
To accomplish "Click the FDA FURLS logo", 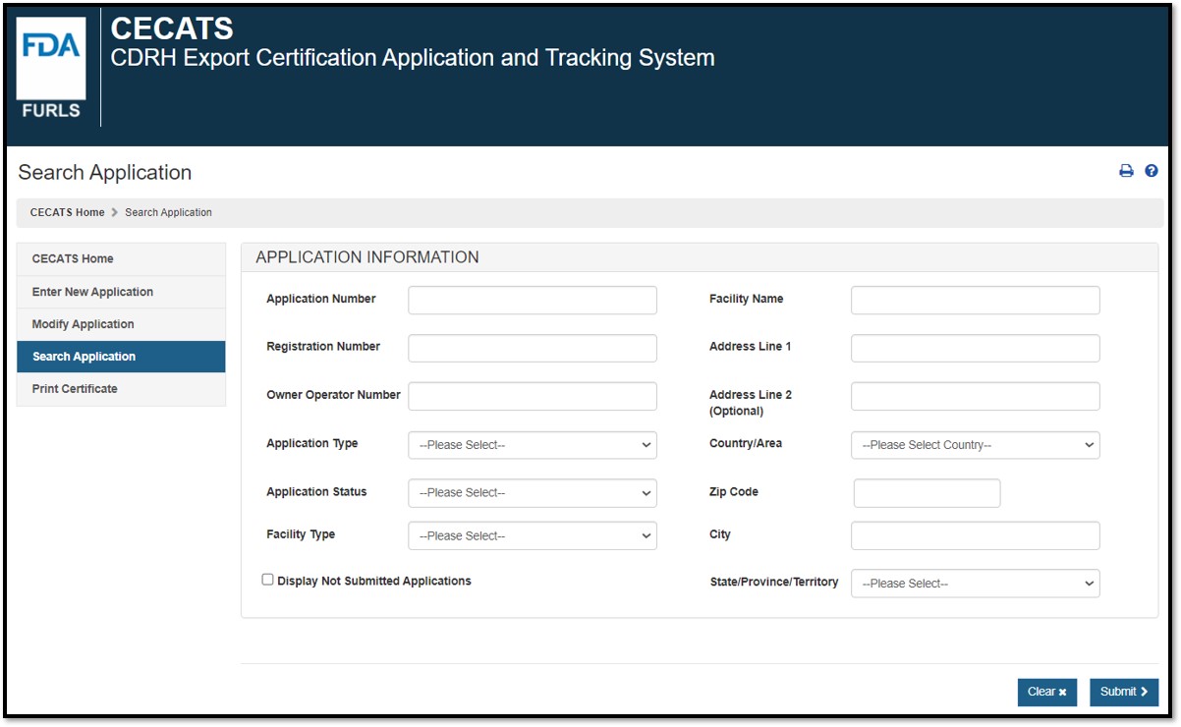I will pyautogui.click(x=52, y=67).
